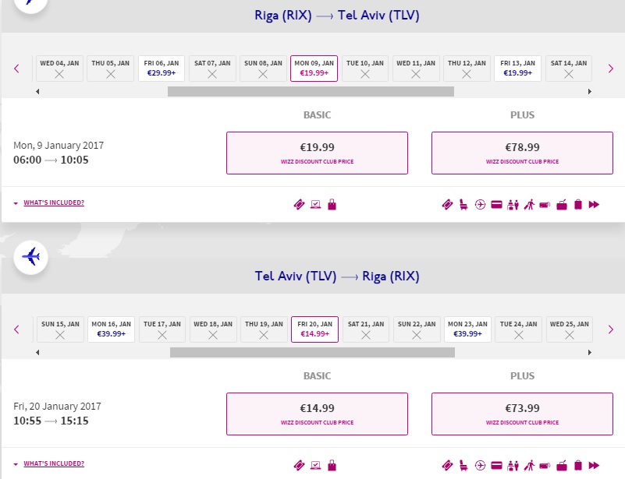Show later dates for Tel Aviv–Riga
Viewport: 625px width, 479px height.
pos(611,329)
